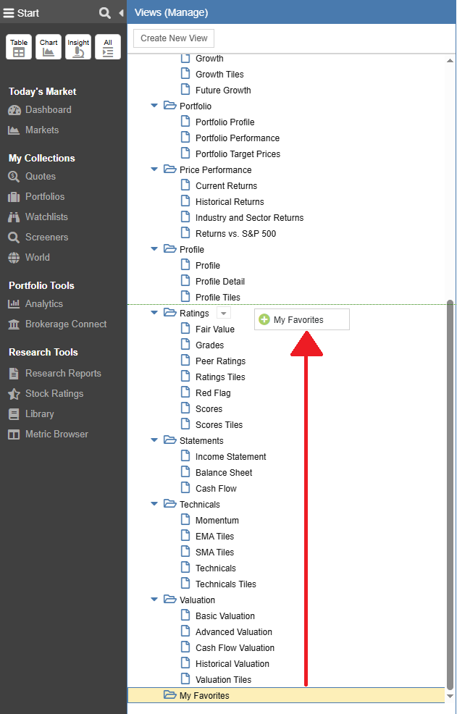Click the Library book icon
Viewport: 457px width, 714px height.
point(14,414)
